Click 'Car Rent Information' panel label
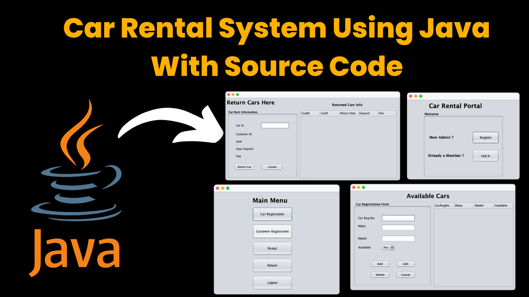Image resolution: width=529 pixels, height=297 pixels. (x=243, y=112)
